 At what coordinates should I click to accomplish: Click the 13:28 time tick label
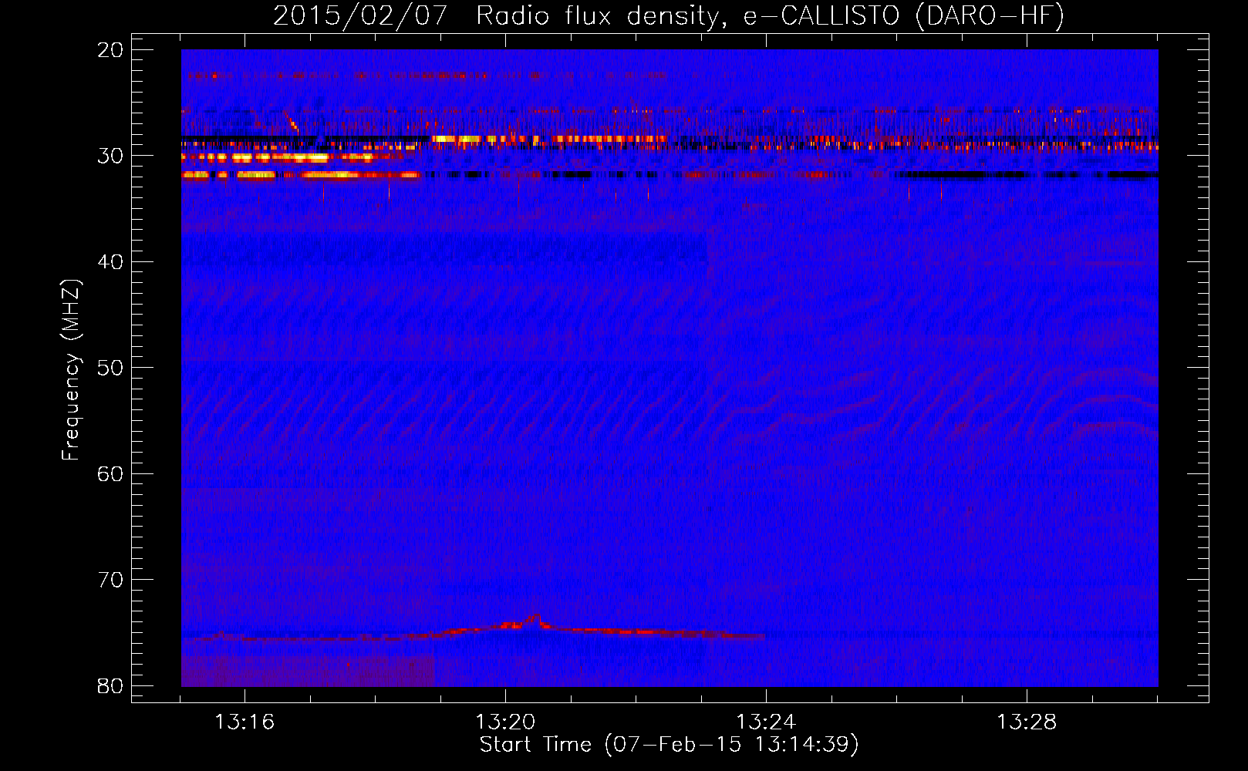click(x=1027, y=722)
